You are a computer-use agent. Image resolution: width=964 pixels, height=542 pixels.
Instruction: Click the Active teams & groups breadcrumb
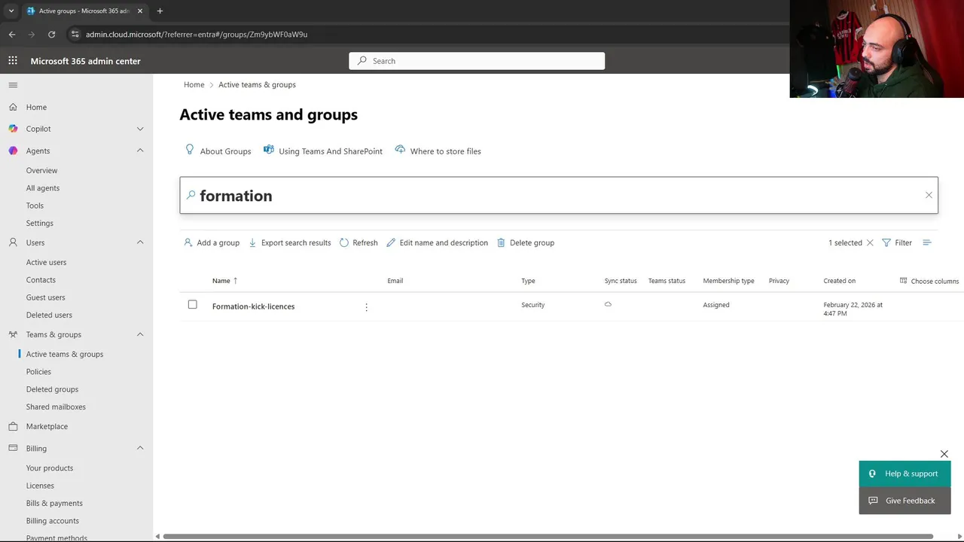click(257, 84)
